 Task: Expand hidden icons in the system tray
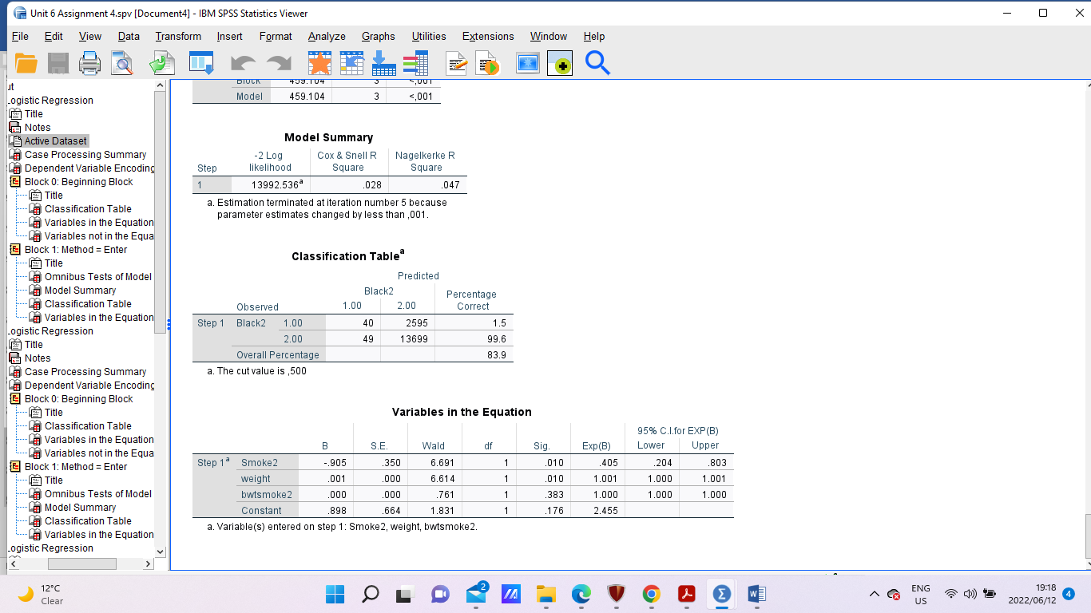tap(875, 595)
